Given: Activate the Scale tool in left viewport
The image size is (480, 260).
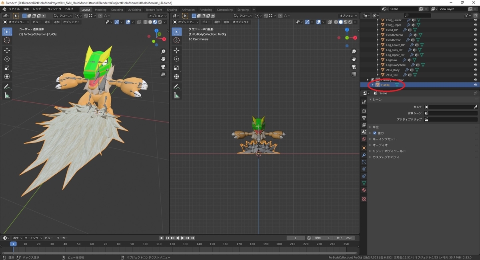Looking at the screenshot, I should [x=7, y=68].
